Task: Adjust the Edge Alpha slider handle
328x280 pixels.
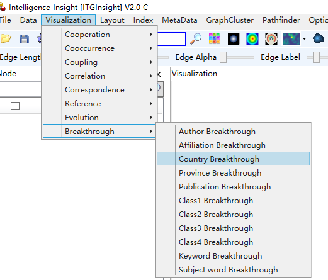Action: (x=223, y=57)
